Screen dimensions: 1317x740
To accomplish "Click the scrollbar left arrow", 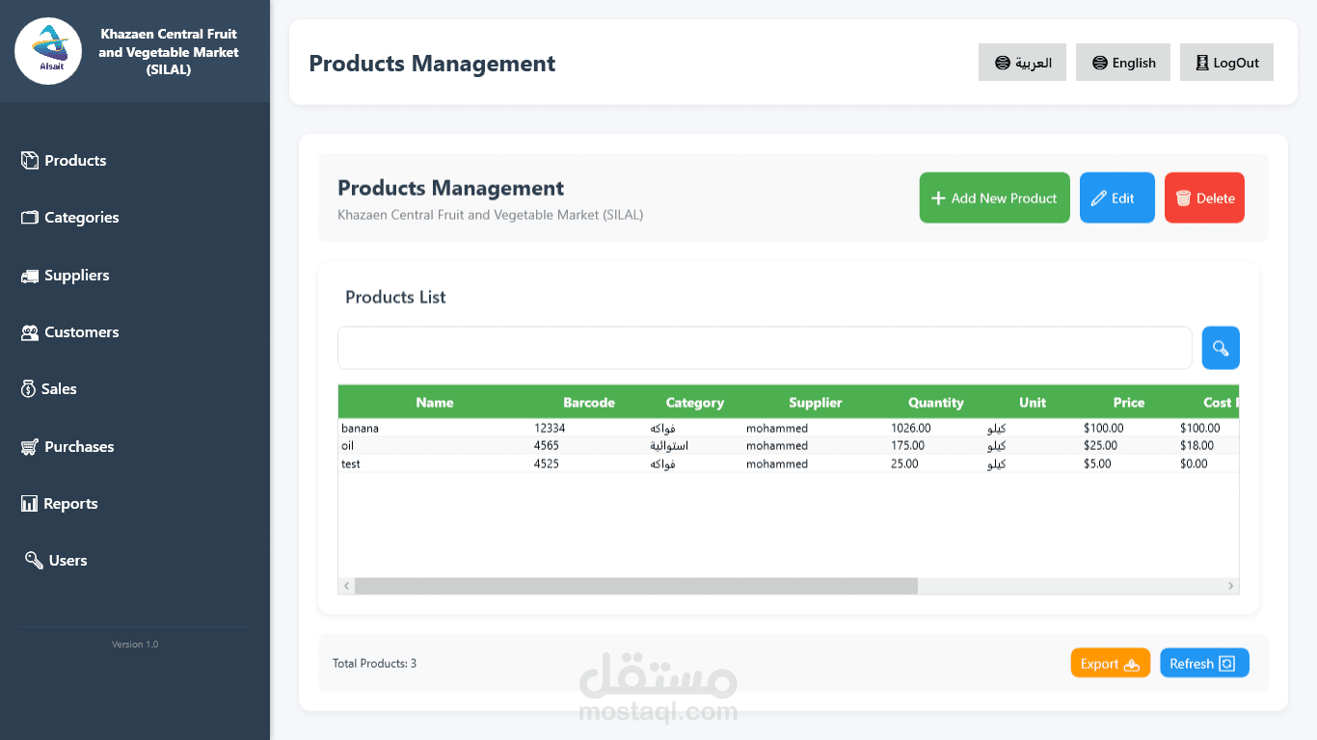I will [x=346, y=586].
